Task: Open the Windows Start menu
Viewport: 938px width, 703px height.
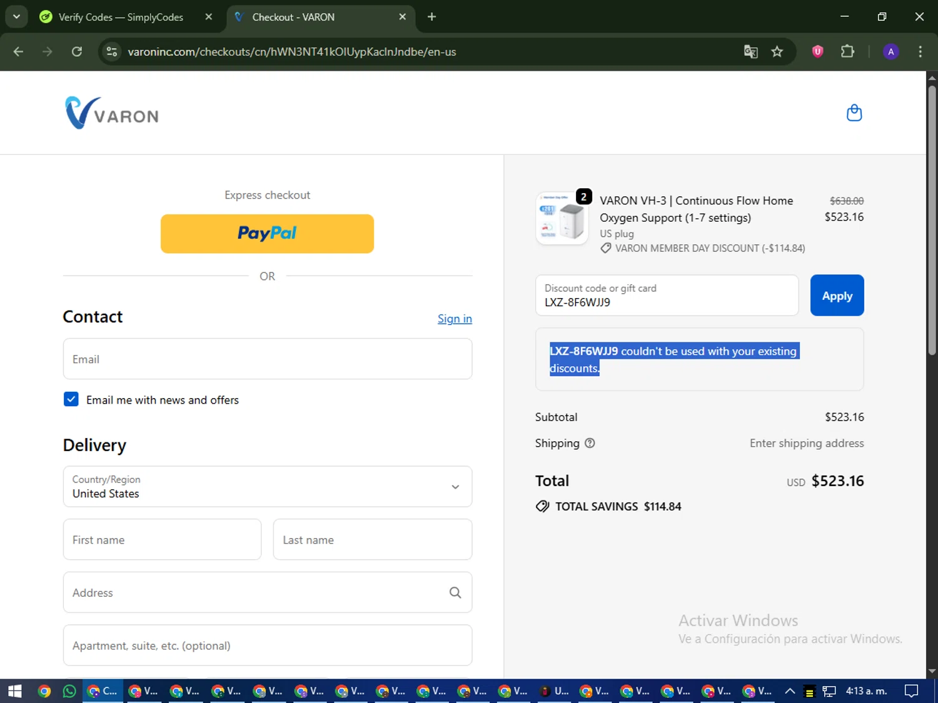Action: pyautogui.click(x=15, y=691)
